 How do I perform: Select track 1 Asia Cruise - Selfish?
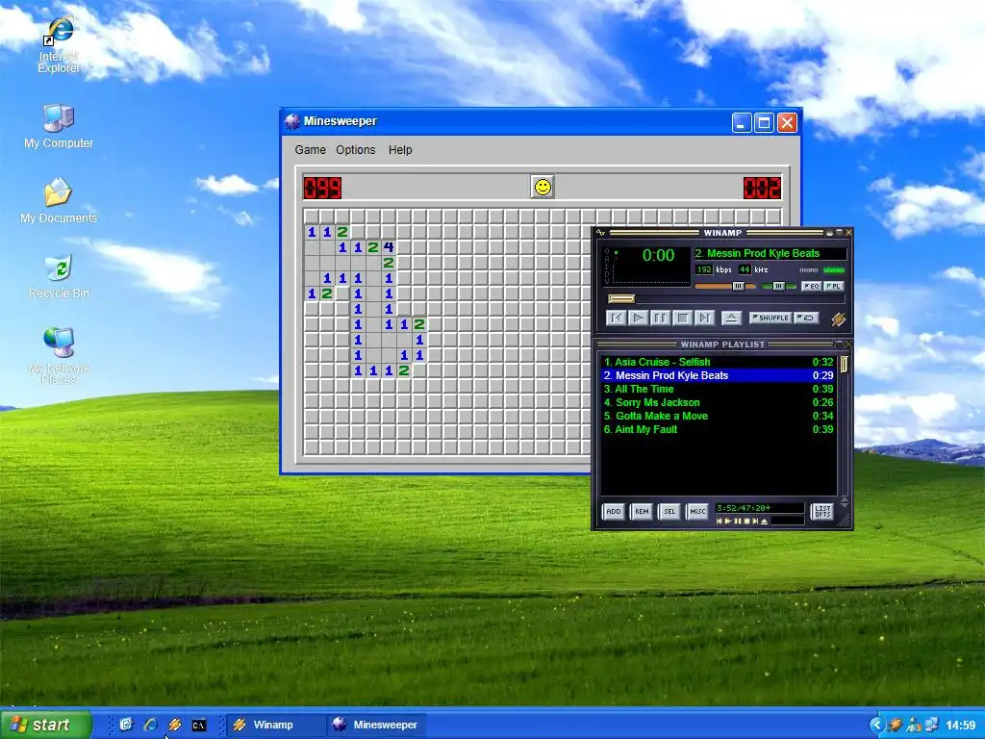coord(718,362)
